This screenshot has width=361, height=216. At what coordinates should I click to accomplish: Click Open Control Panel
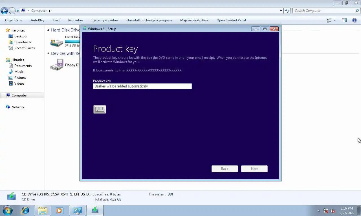(231, 20)
